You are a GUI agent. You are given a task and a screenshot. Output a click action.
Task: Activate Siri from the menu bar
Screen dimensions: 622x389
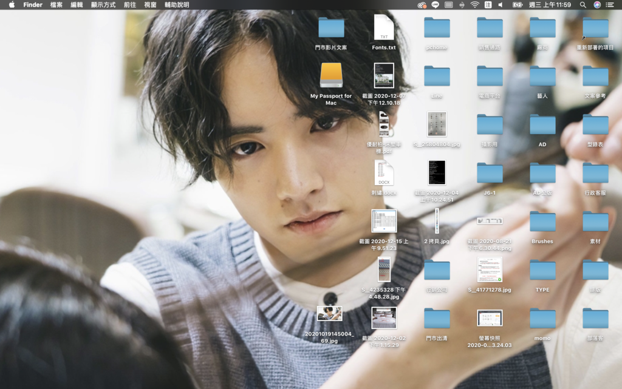point(597,5)
